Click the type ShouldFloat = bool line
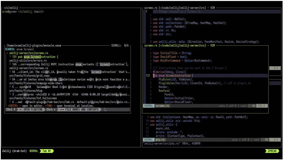The image size is (284, 161). (x=170, y=57)
